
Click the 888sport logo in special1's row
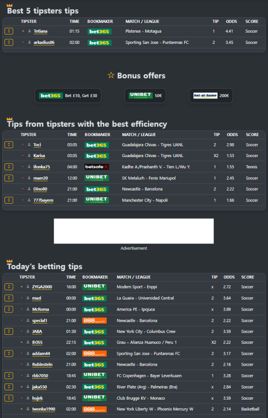[x=94, y=320]
